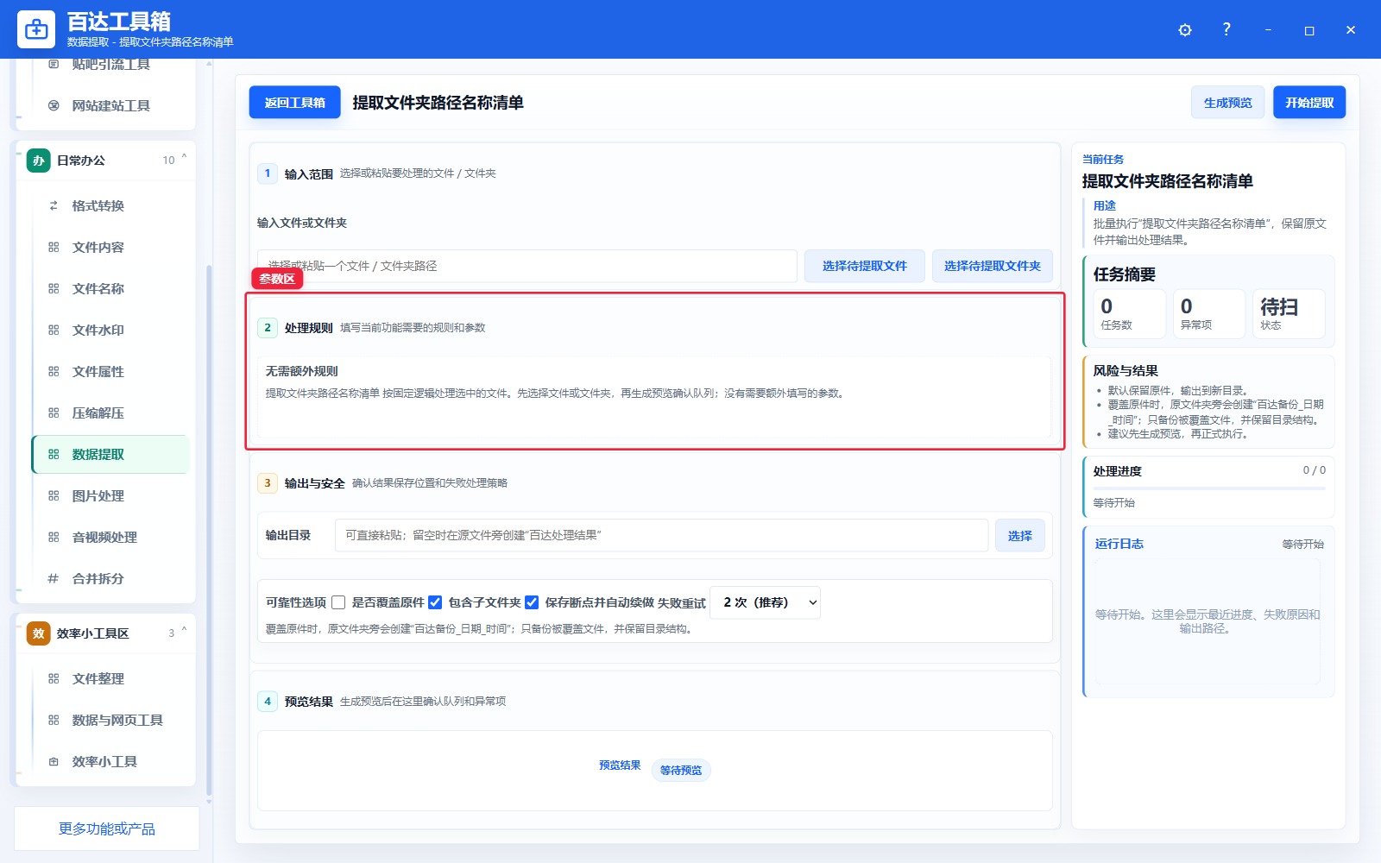Uncheck 包含子文件夹 checkbox

[x=435, y=602]
